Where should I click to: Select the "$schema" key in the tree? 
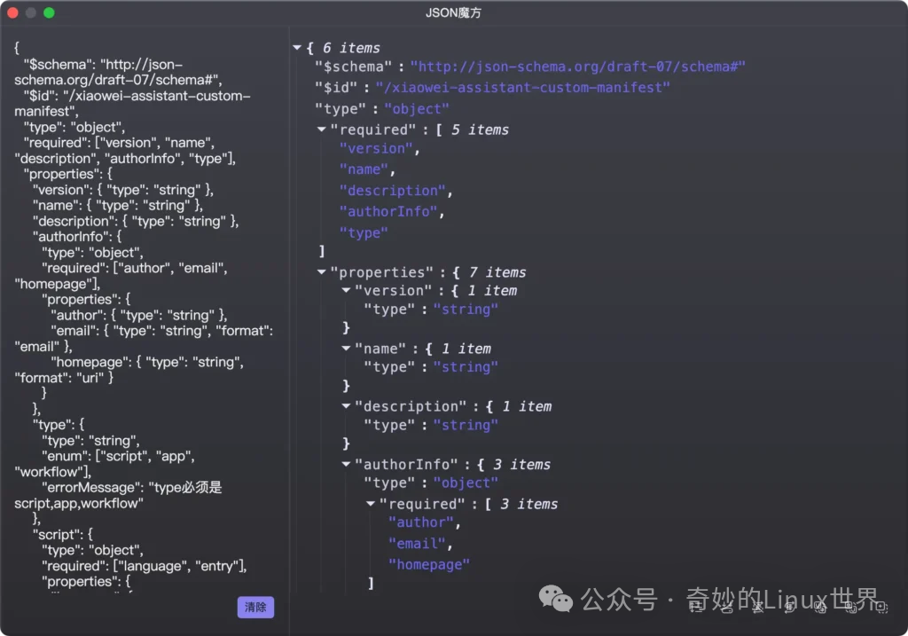point(353,67)
